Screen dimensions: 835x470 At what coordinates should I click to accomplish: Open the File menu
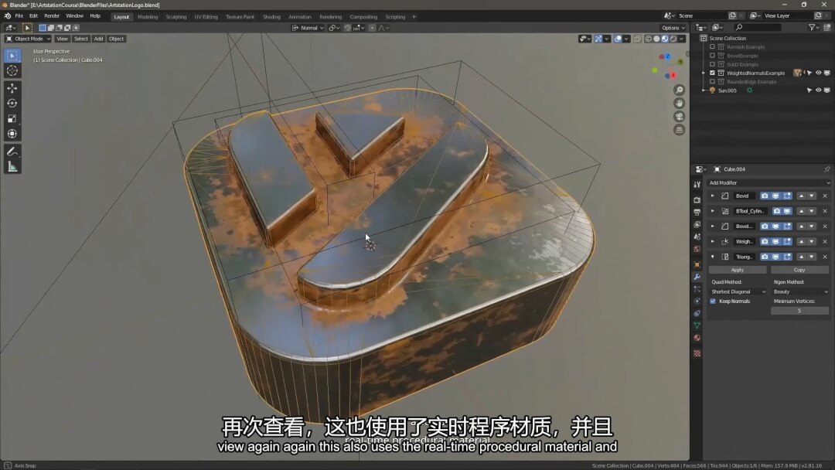pos(19,16)
